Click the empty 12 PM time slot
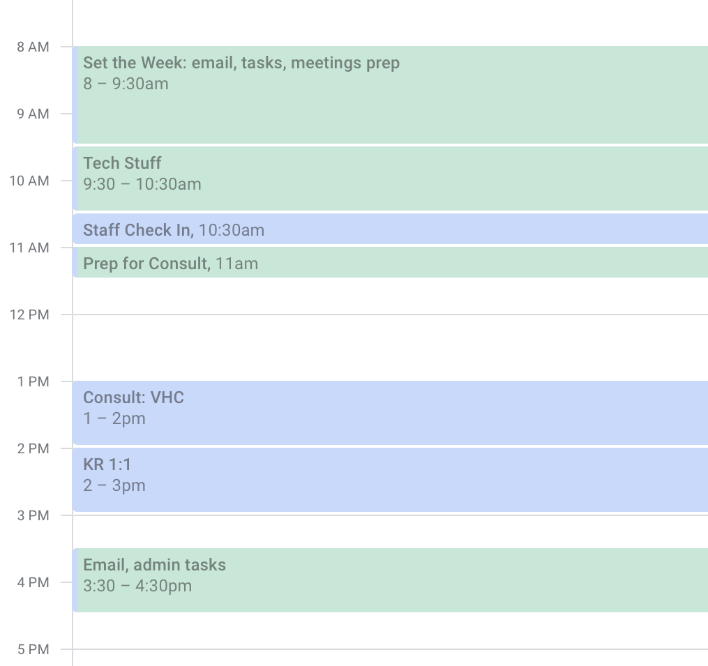 (x=390, y=348)
